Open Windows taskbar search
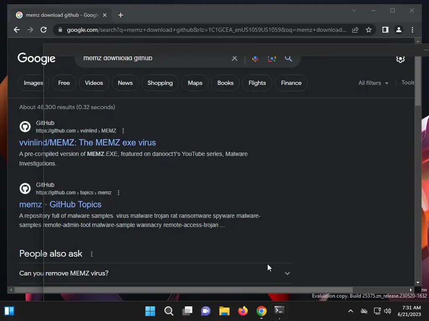This screenshot has height=321, width=429. (169, 311)
